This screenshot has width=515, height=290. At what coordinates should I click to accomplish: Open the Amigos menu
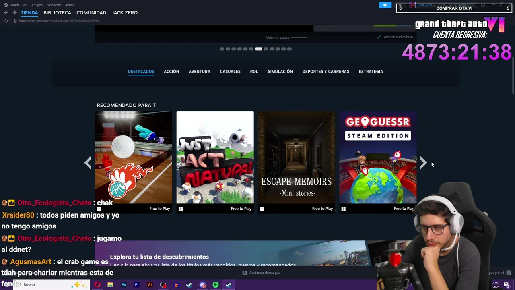click(37, 5)
